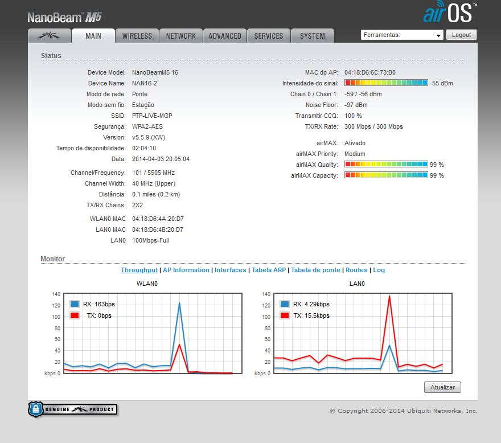Click the airOS logo
This screenshot has width=501, height=443.
450,13
